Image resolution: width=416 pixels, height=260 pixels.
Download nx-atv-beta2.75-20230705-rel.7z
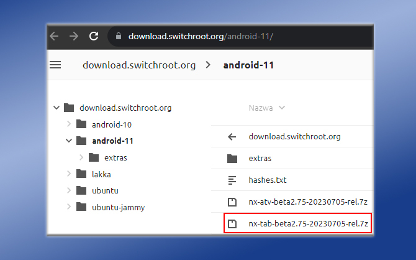tap(308, 202)
